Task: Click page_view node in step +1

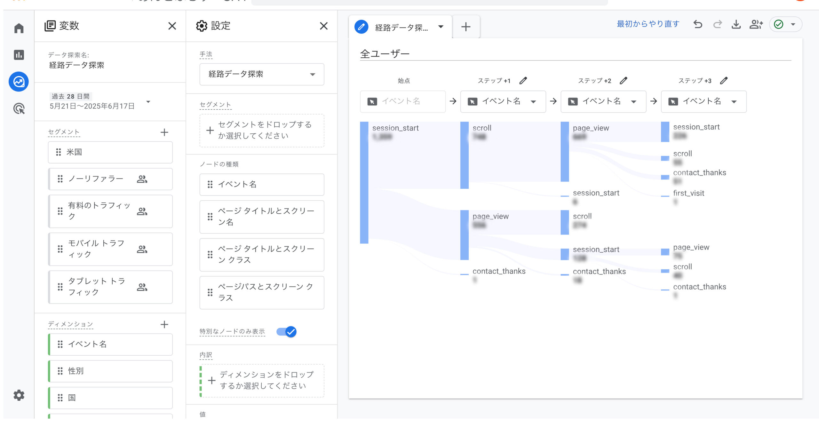Action: [465, 235]
